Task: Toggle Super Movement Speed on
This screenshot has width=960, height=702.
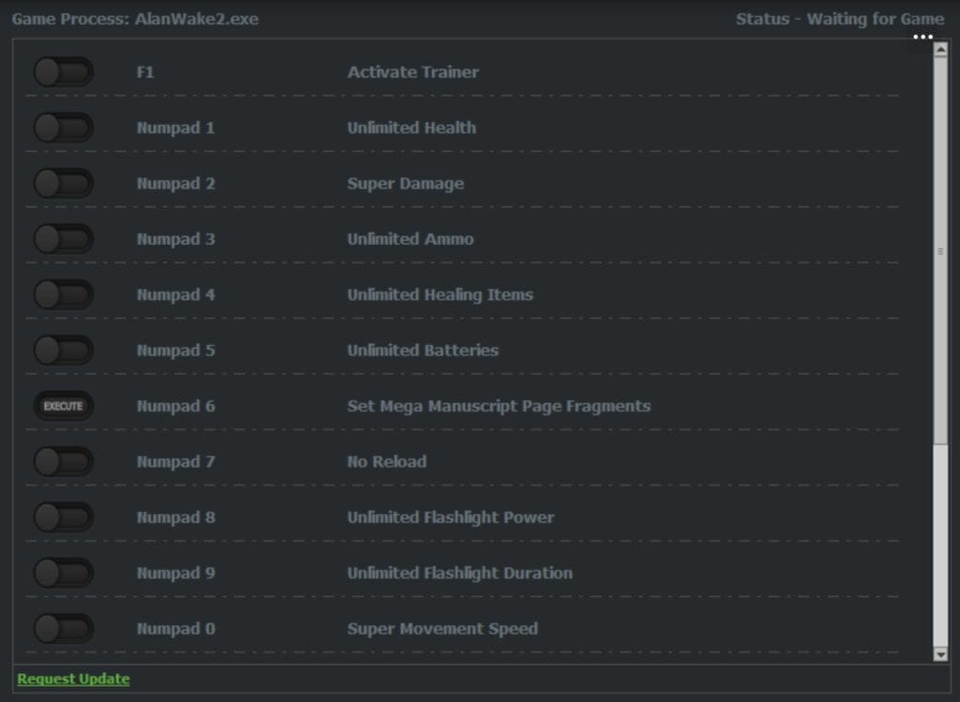Action: (x=63, y=628)
